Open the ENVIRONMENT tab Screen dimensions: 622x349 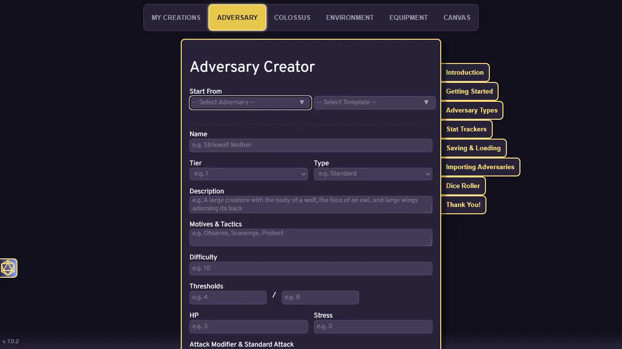coord(349,17)
